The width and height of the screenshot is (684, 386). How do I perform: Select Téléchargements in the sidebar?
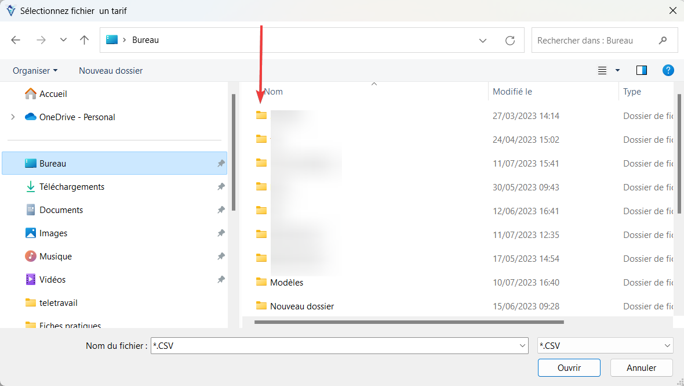click(71, 187)
